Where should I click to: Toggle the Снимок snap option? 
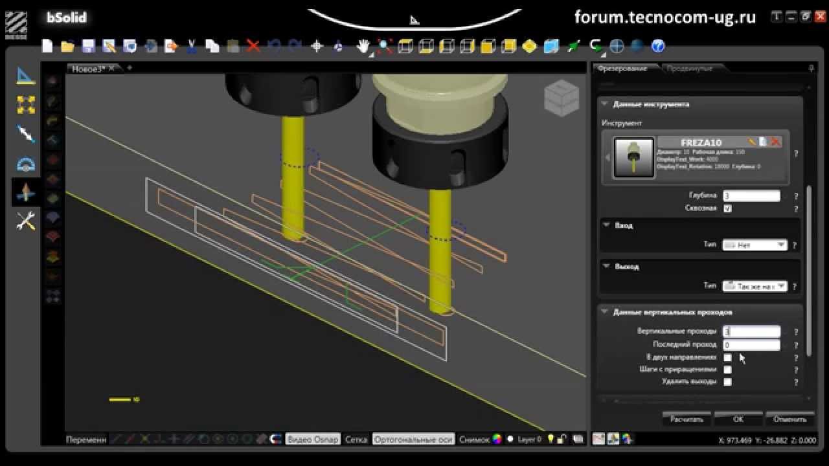(x=475, y=439)
